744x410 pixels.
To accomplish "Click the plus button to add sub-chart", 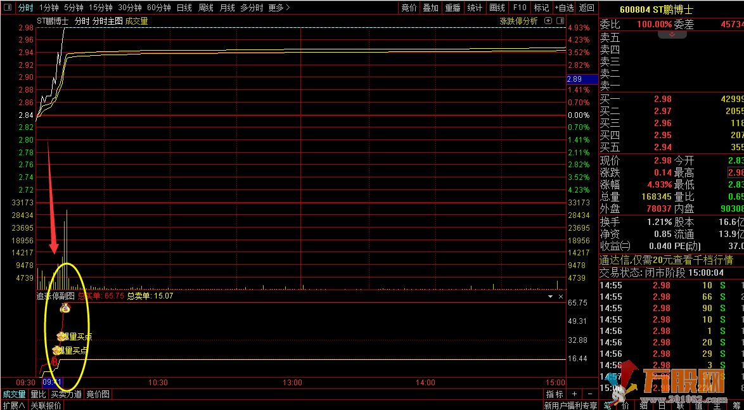I will [574, 394].
